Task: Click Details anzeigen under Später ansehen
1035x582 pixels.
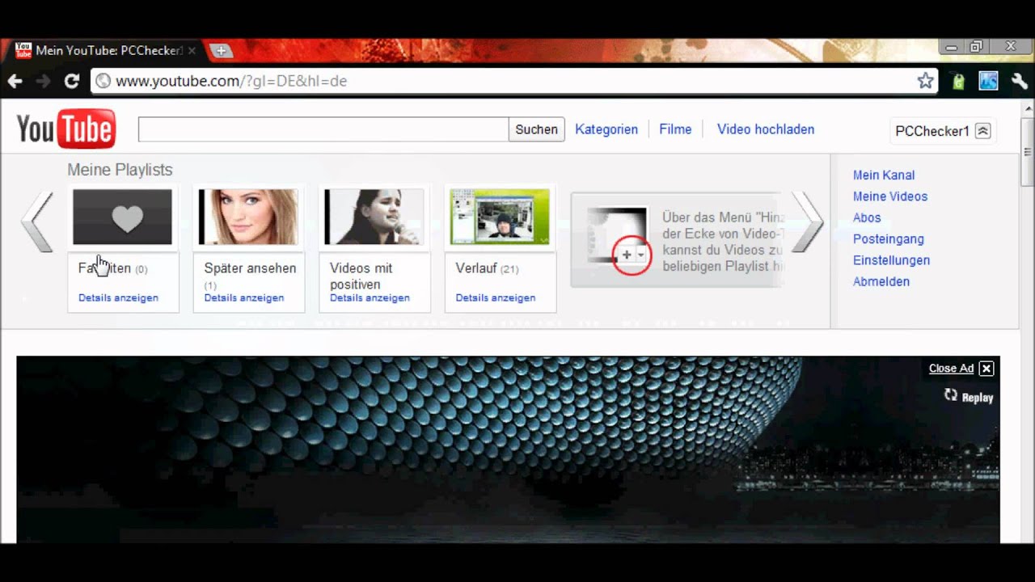Action: click(244, 297)
